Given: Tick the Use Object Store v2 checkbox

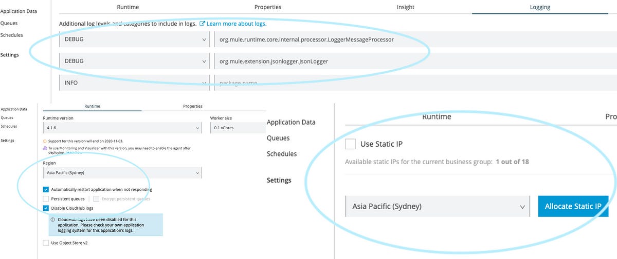Looking at the screenshot, I should (46, 243).
